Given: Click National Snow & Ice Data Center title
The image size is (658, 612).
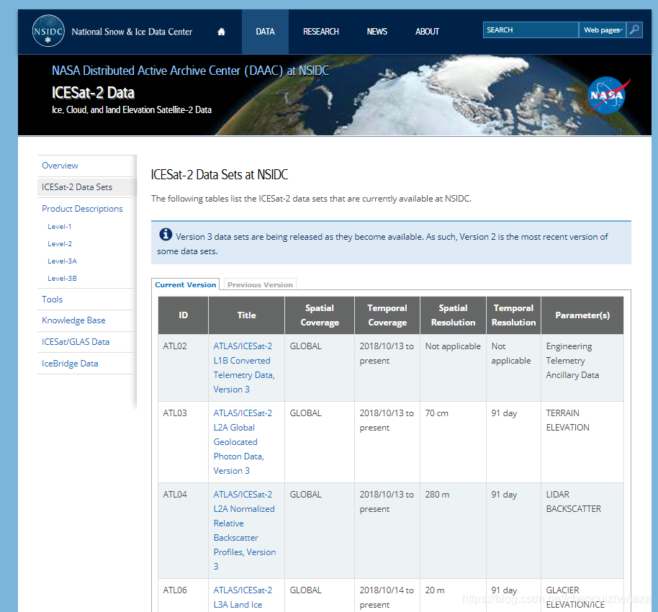Looking at the screenshot, I should [x=132, y=32].
